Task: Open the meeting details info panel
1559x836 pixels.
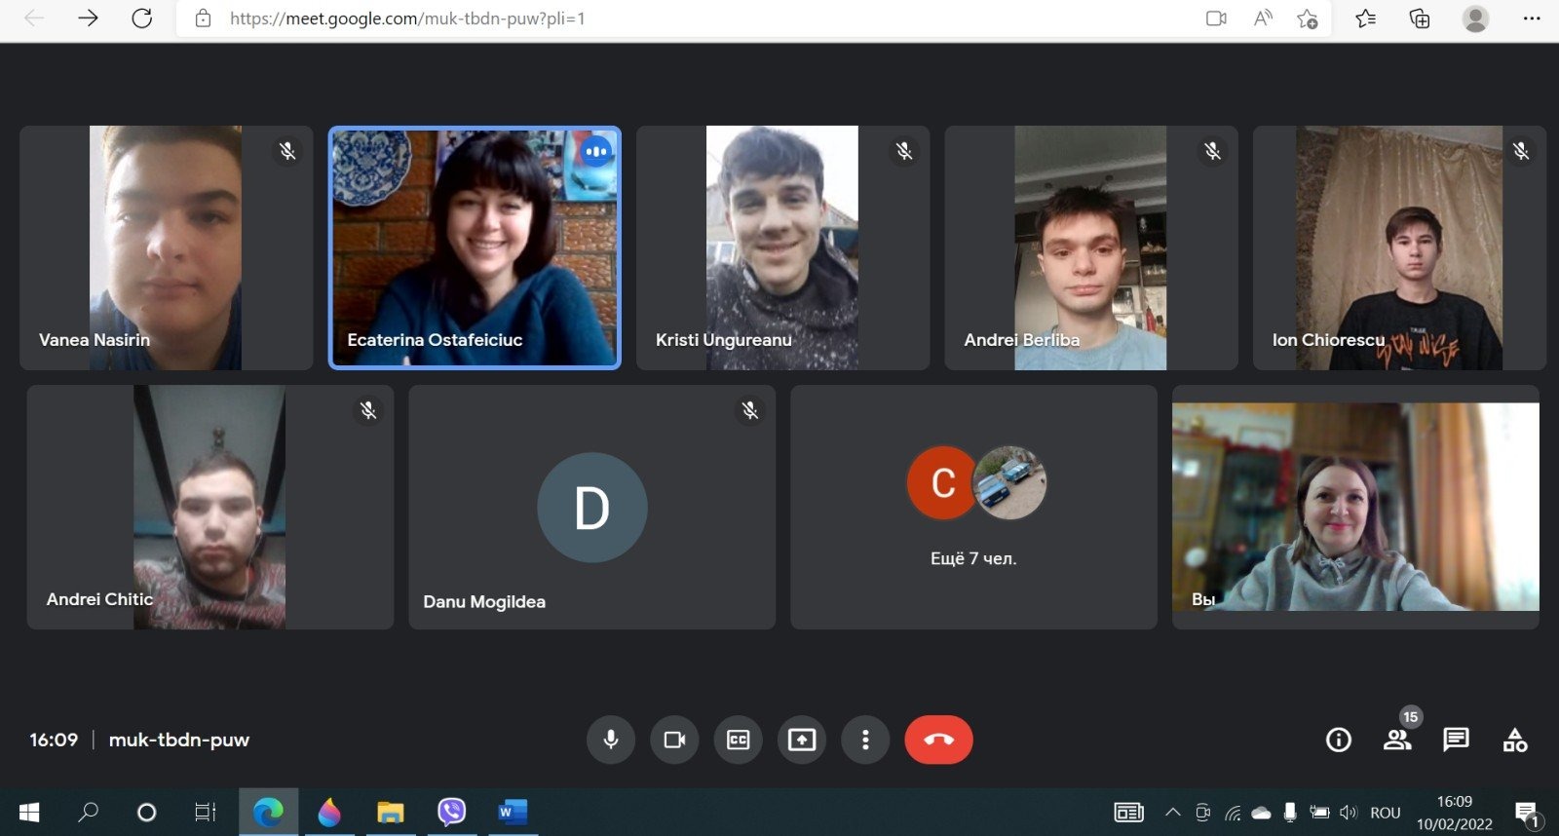Action: pos(1339,741)
